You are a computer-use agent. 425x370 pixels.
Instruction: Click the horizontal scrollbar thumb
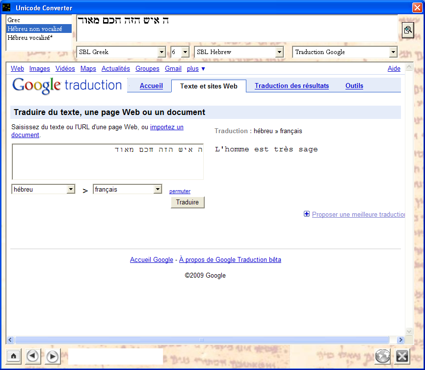point(202,340)
